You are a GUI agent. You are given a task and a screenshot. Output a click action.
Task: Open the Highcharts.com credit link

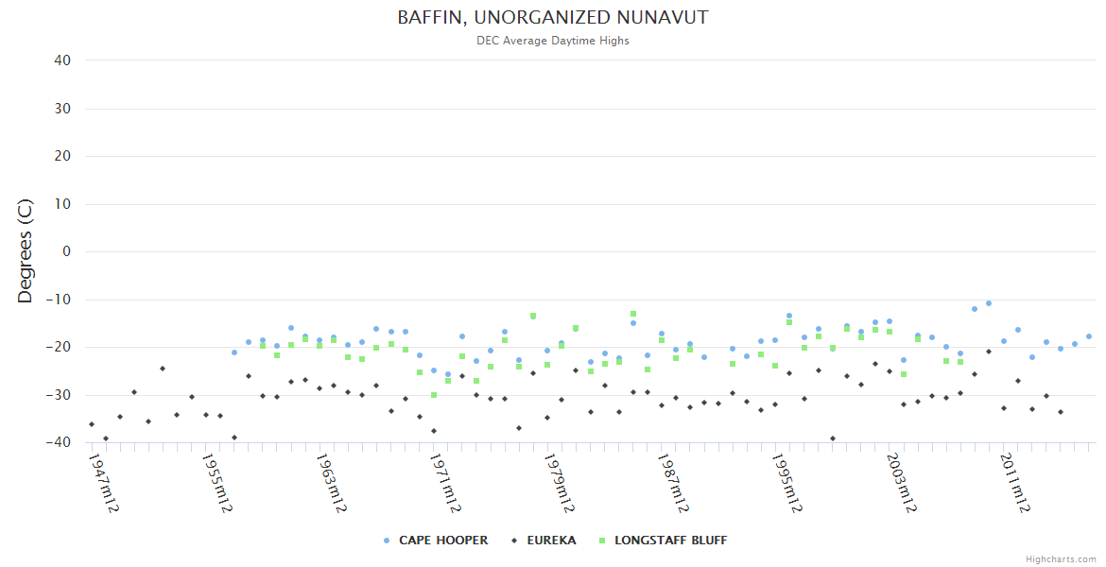(1061, 559)
